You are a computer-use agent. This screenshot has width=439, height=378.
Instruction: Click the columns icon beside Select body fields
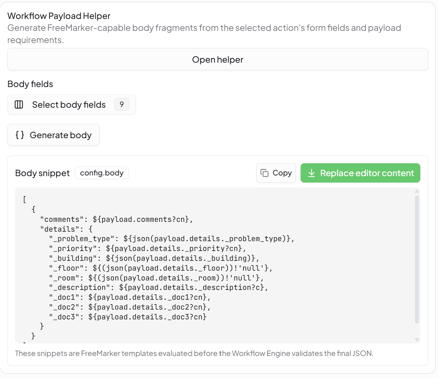pyautogui.click(x=19, y=104)
